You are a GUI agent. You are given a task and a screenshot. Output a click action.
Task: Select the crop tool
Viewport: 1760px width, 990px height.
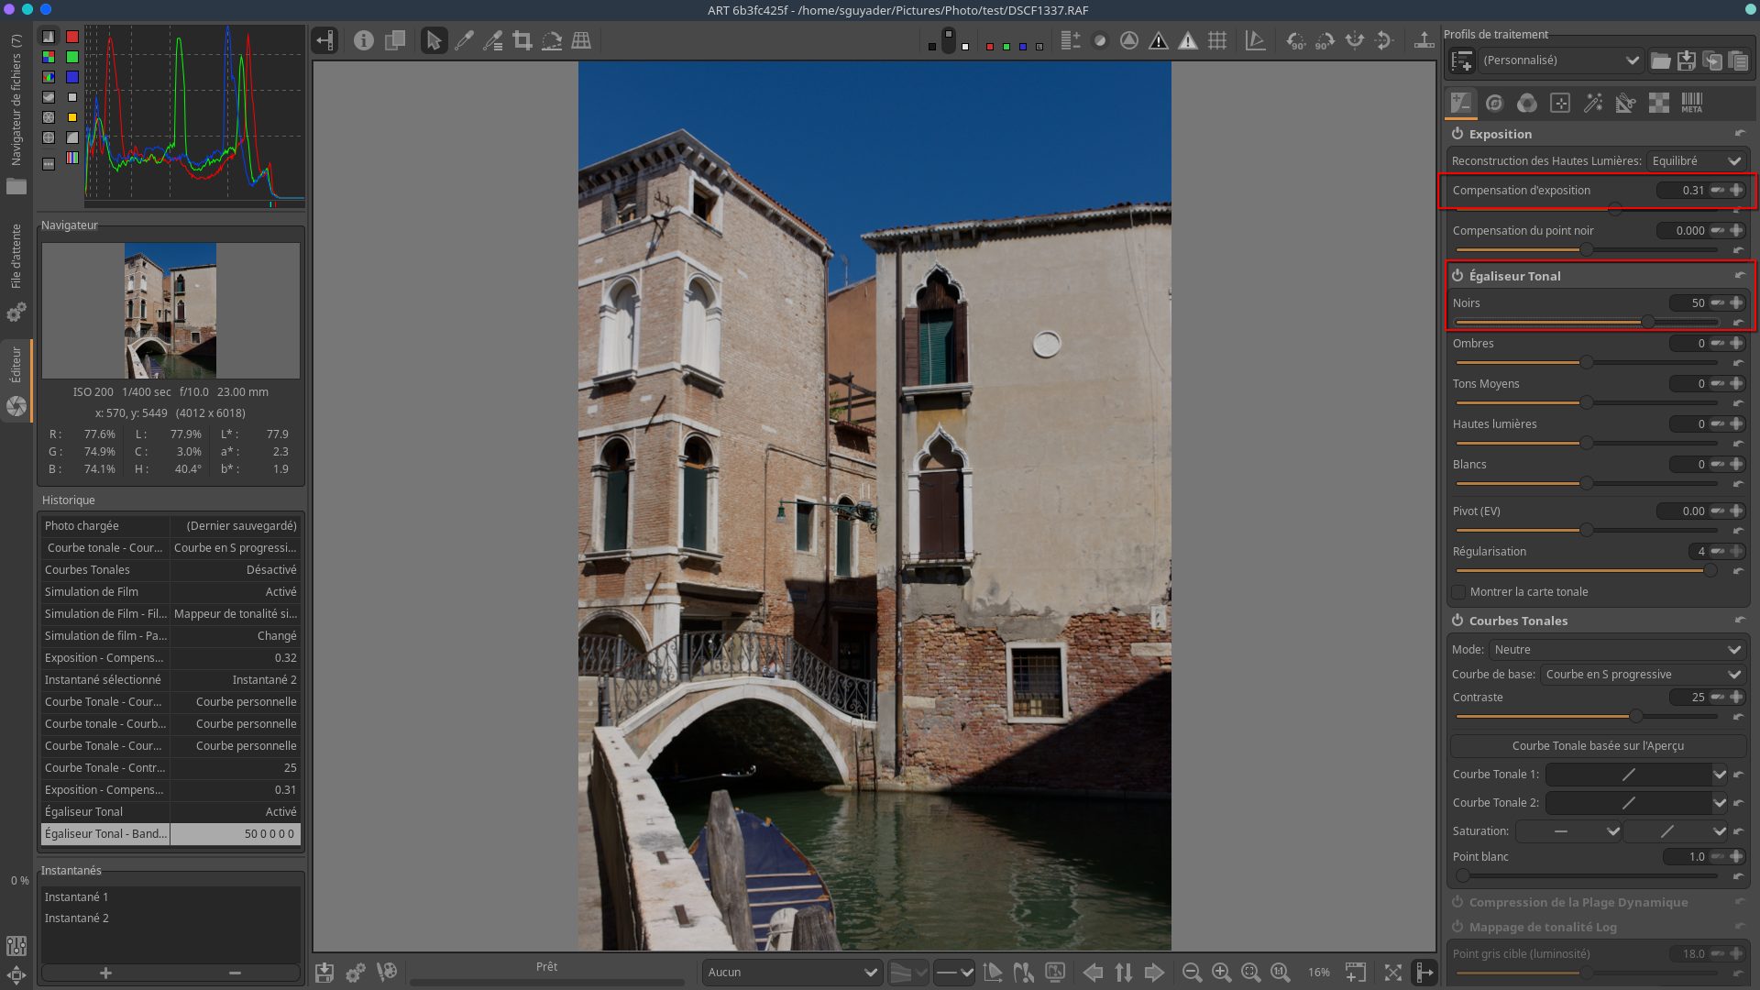(522, 40)
